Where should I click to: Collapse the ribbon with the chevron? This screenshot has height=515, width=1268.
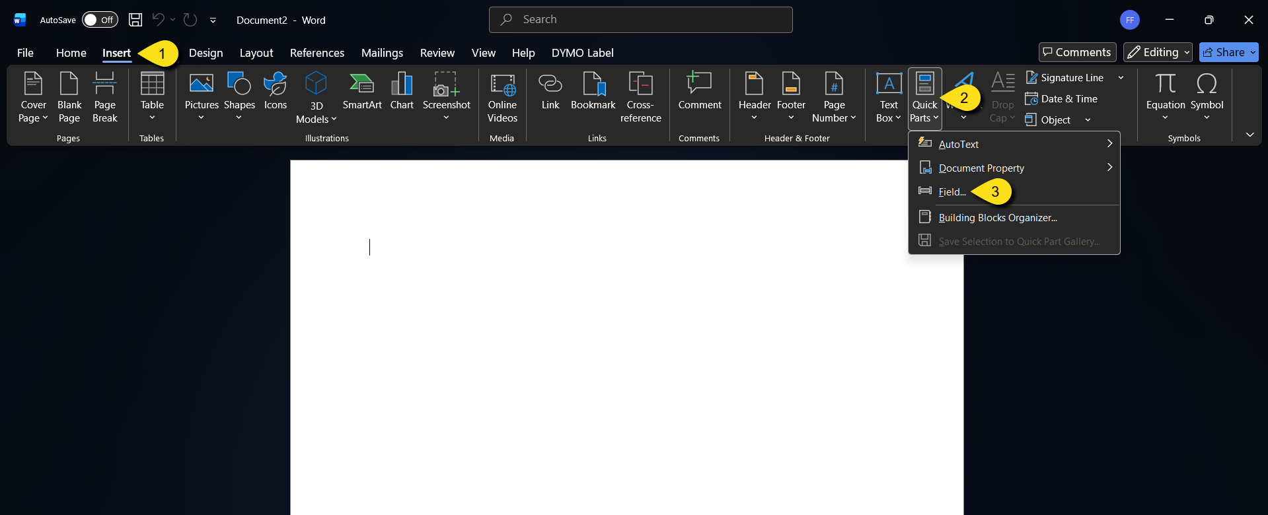pyautogui.click(x=1249, y=135)
